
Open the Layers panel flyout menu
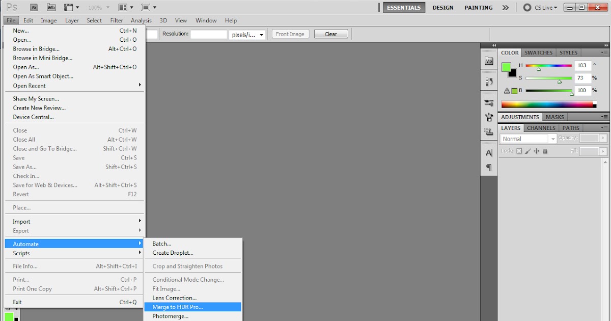click(x=604, y=128)
